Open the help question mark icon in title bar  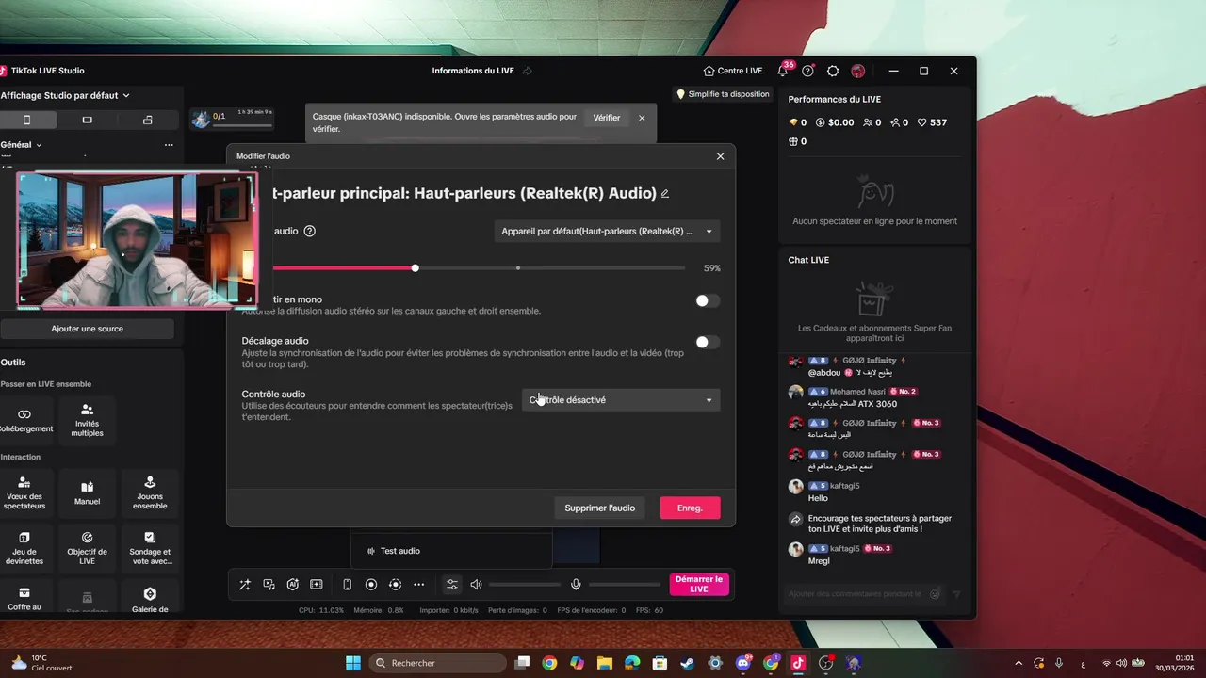[807, 71]
